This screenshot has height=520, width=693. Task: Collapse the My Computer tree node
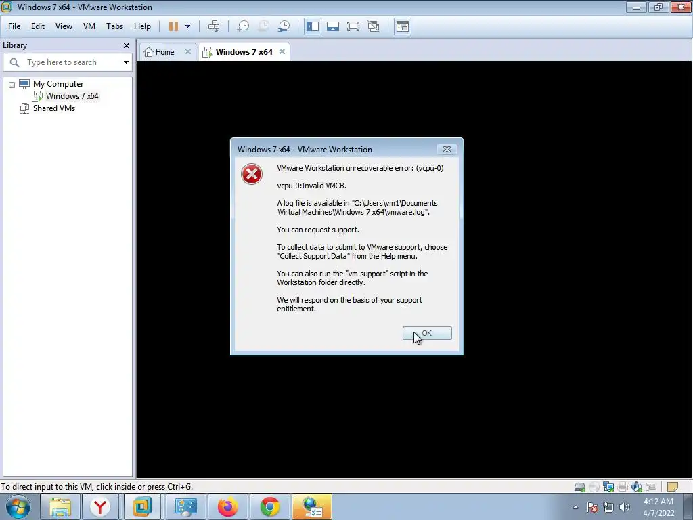click(x=12, y=85)
